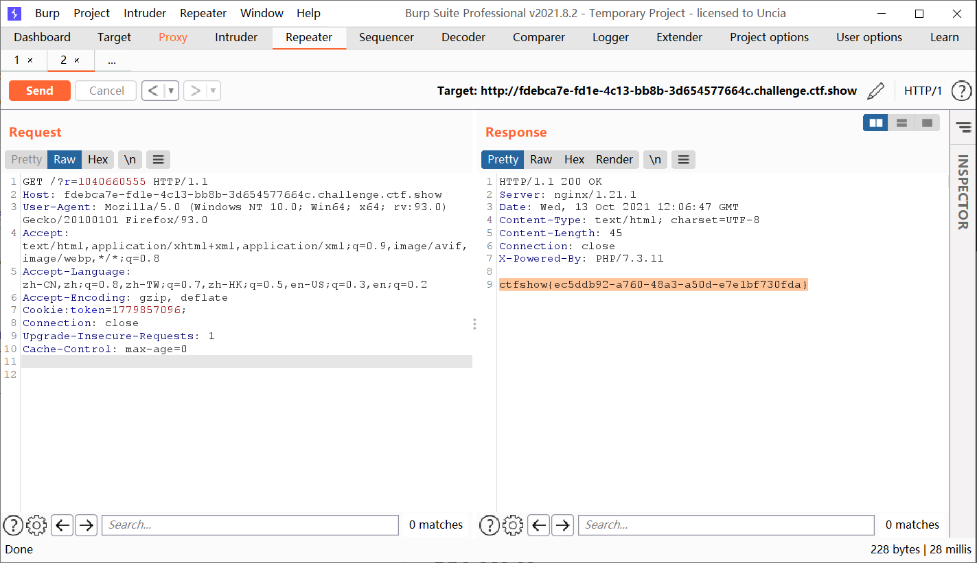Open the Request pane hamburger menu
The image size is (977, 563).
pos(158,159)
